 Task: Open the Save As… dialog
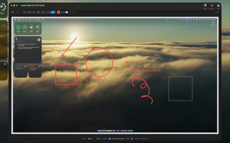point(212,6)
